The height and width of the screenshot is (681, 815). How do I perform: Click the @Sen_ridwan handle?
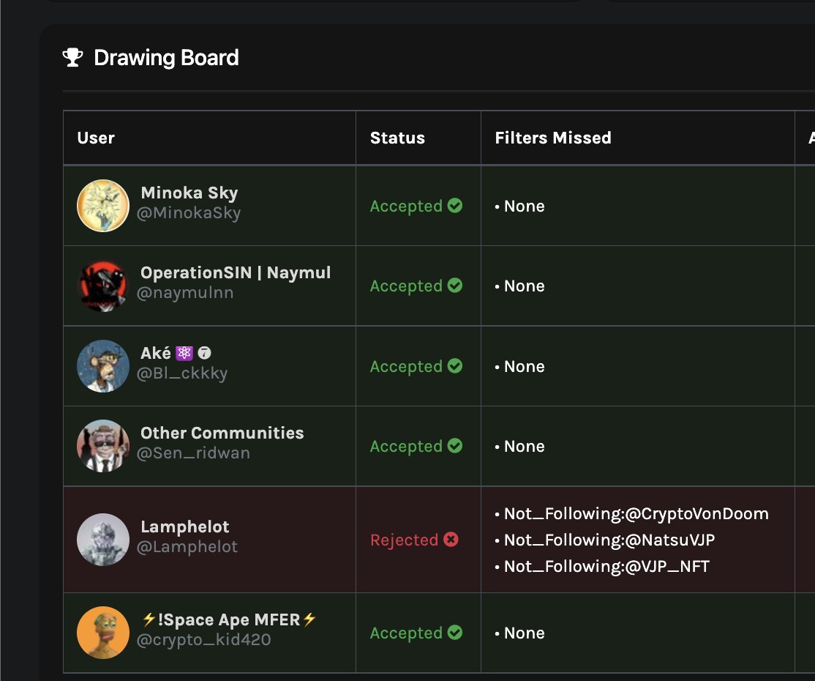(x=193, y=453)
